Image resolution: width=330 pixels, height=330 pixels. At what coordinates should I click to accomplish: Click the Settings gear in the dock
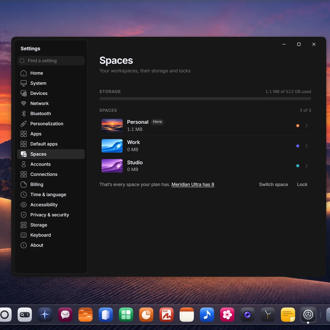click(308, 315)
